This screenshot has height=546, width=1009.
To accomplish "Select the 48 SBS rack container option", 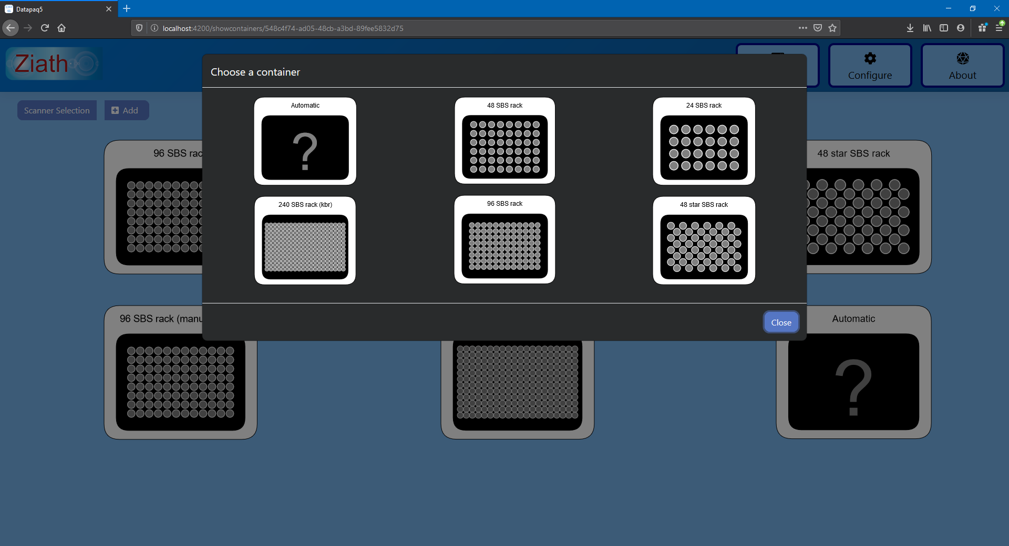I will click(x=504, y=141).
